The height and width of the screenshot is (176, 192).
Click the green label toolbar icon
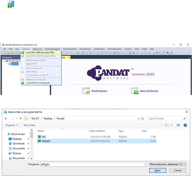(161, 53)
